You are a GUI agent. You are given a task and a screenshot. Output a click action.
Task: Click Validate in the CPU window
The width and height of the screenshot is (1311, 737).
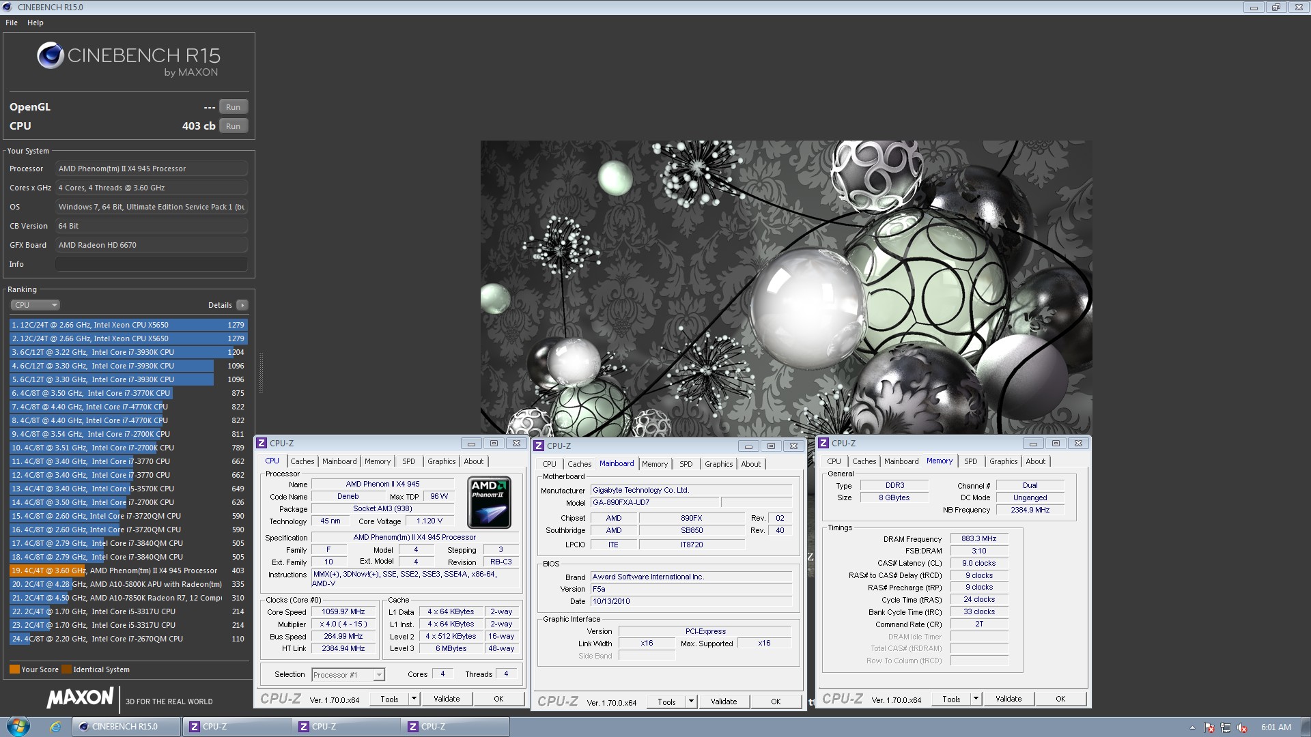pyautogui.click(x=447, y=699)
